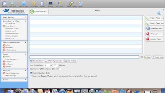Uncheck Post in Random Order checkbox
Image resolution: width=165 pixels, height=93 pixels.
click(x=31, y=73)
